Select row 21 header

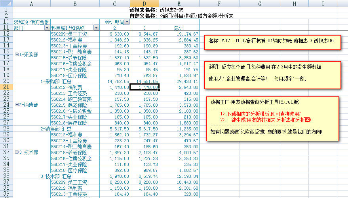coord(6,87)
